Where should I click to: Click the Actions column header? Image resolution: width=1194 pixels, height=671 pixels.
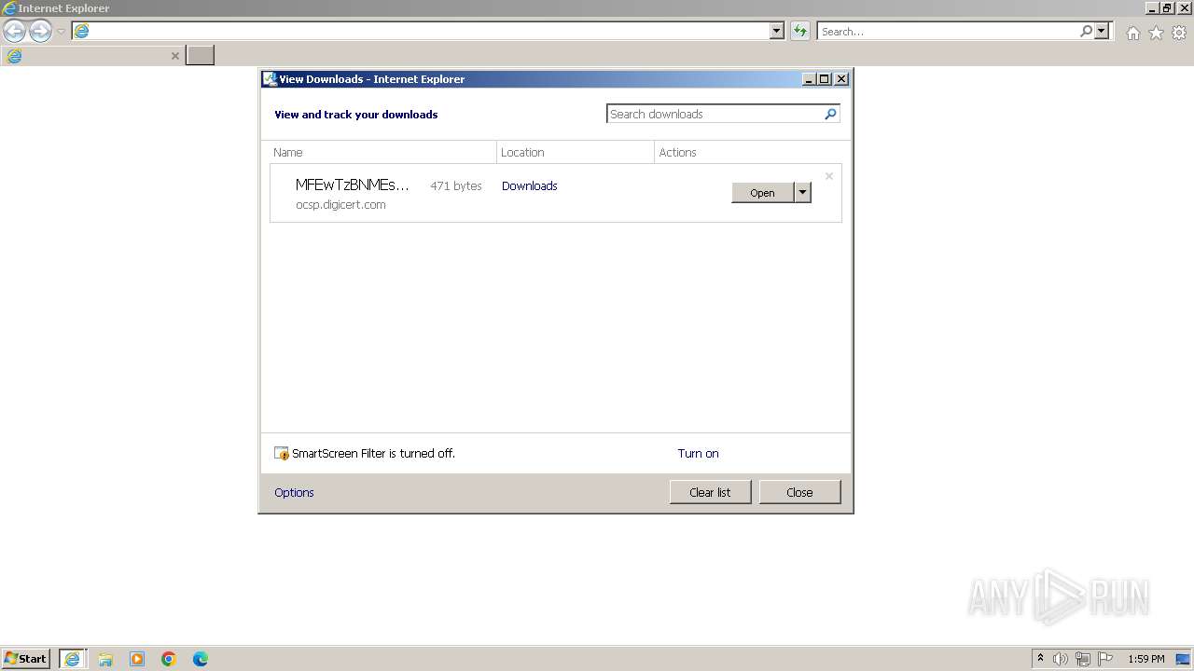coord(677,152)
